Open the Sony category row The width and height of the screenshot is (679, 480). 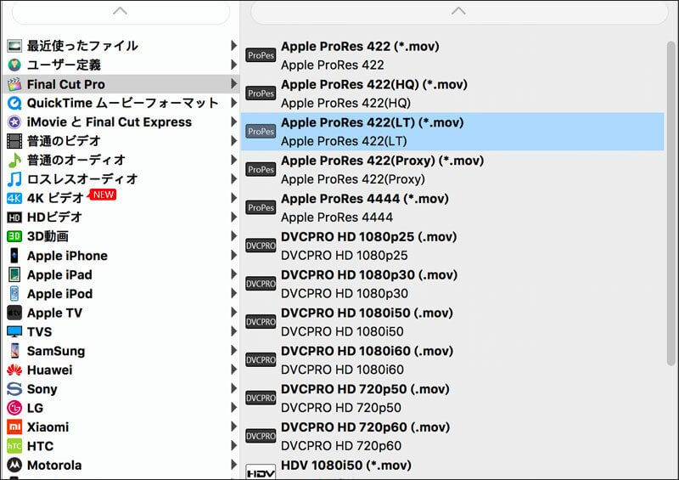click(x=121, y=389)
